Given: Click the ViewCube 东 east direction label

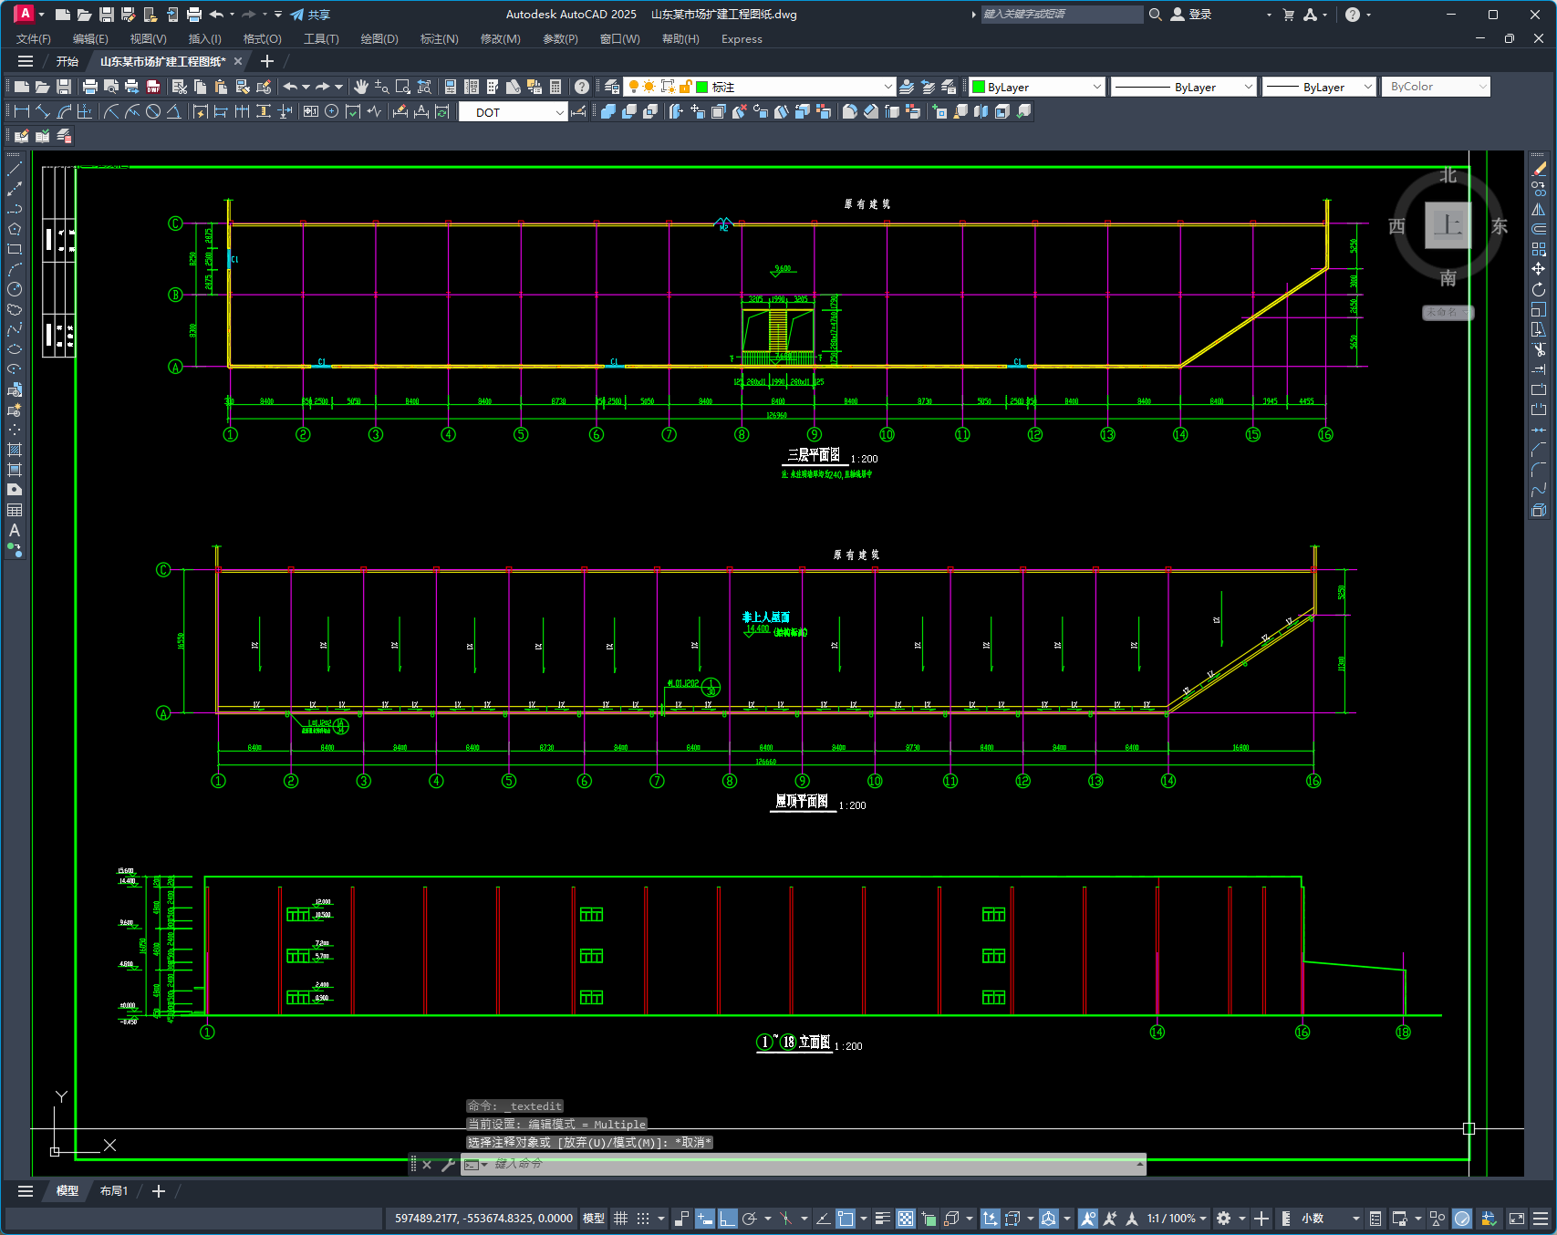Looking at the screenshot, I should coord(1500,226).
